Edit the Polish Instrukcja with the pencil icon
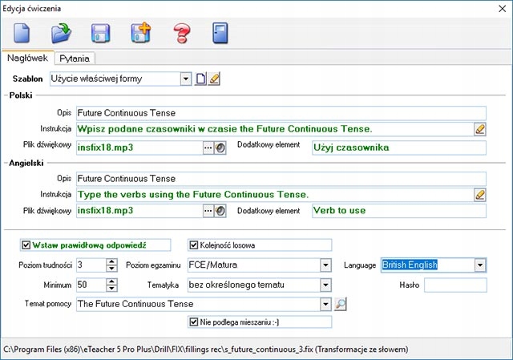 point(480,129)
